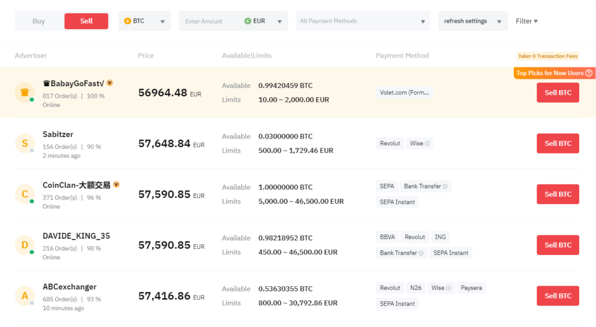Sell BTC to ABCexchanger
The image size is (596, 327).
558,296
